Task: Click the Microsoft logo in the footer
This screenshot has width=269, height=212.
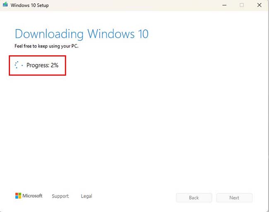Action: click(29, 196)
